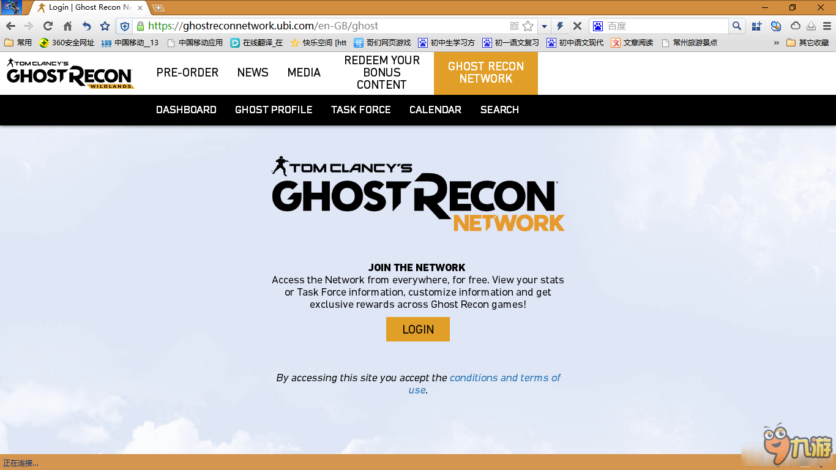This screenshot has height=470, width=836.
Task: Select the Ghost Recon Network tab
Action: click(486, 73)
